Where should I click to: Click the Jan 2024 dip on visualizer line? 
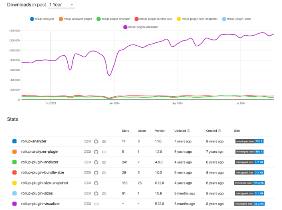[109, 75]
